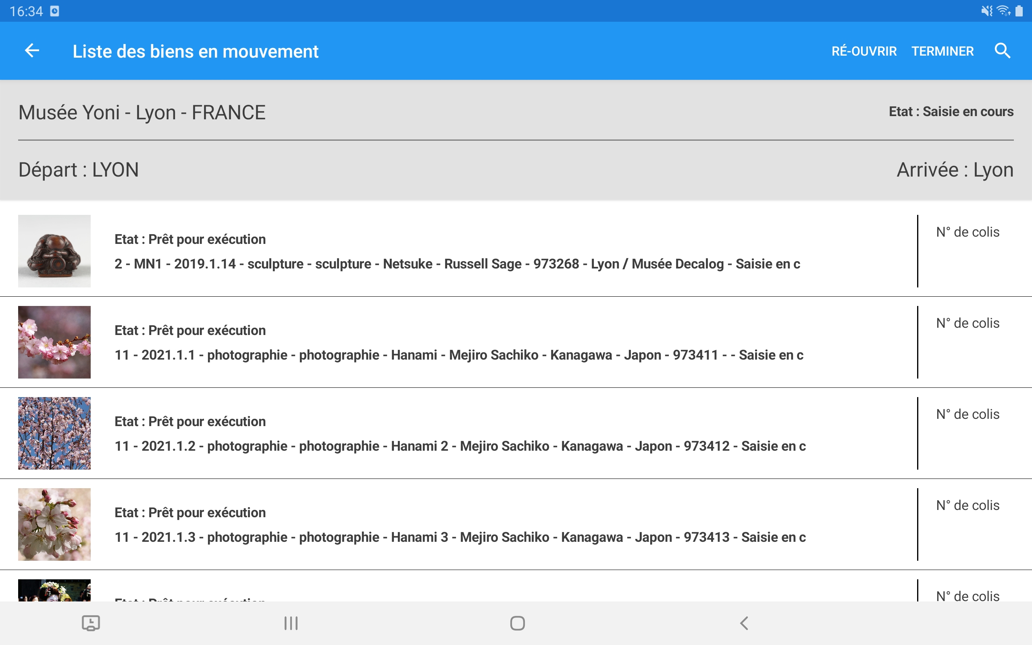Image resolution: width=1032 pixels, height=645 pixels.
Task: Tap the Wi-Fi status icon
Action: [x=1002, y=10]
